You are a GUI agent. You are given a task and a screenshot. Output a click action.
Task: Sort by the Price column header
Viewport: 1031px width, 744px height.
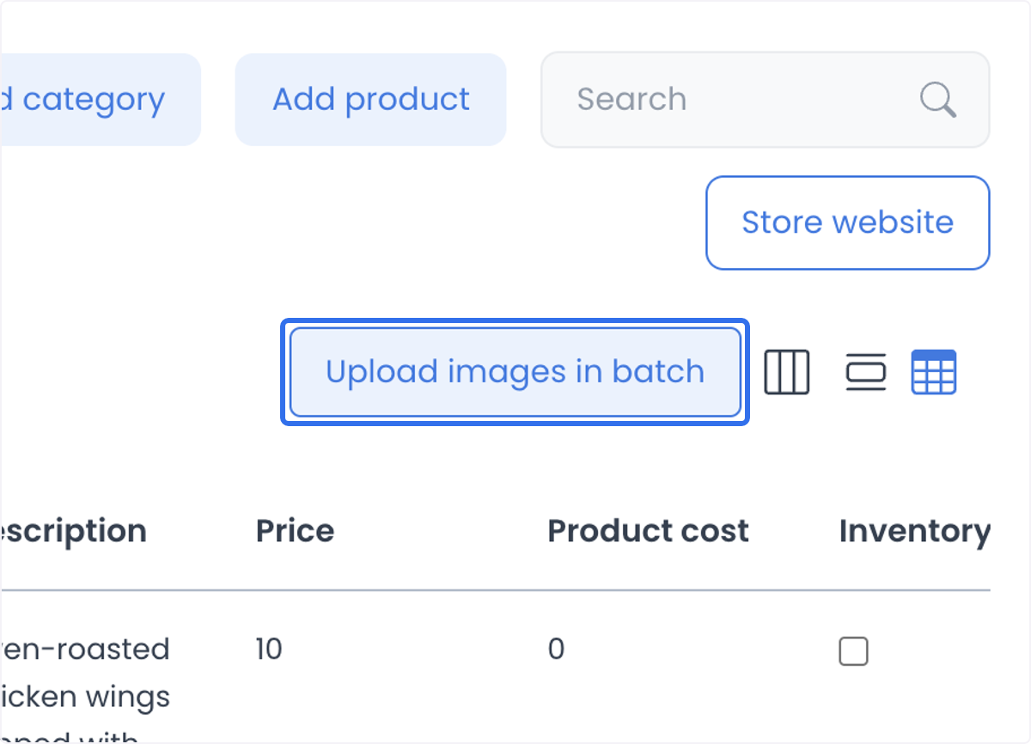pos(295,531)
